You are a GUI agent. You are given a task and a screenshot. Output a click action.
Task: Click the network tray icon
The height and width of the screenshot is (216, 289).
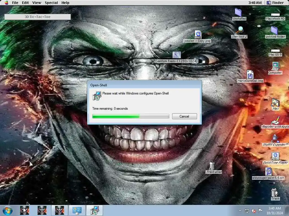point(247,211)
